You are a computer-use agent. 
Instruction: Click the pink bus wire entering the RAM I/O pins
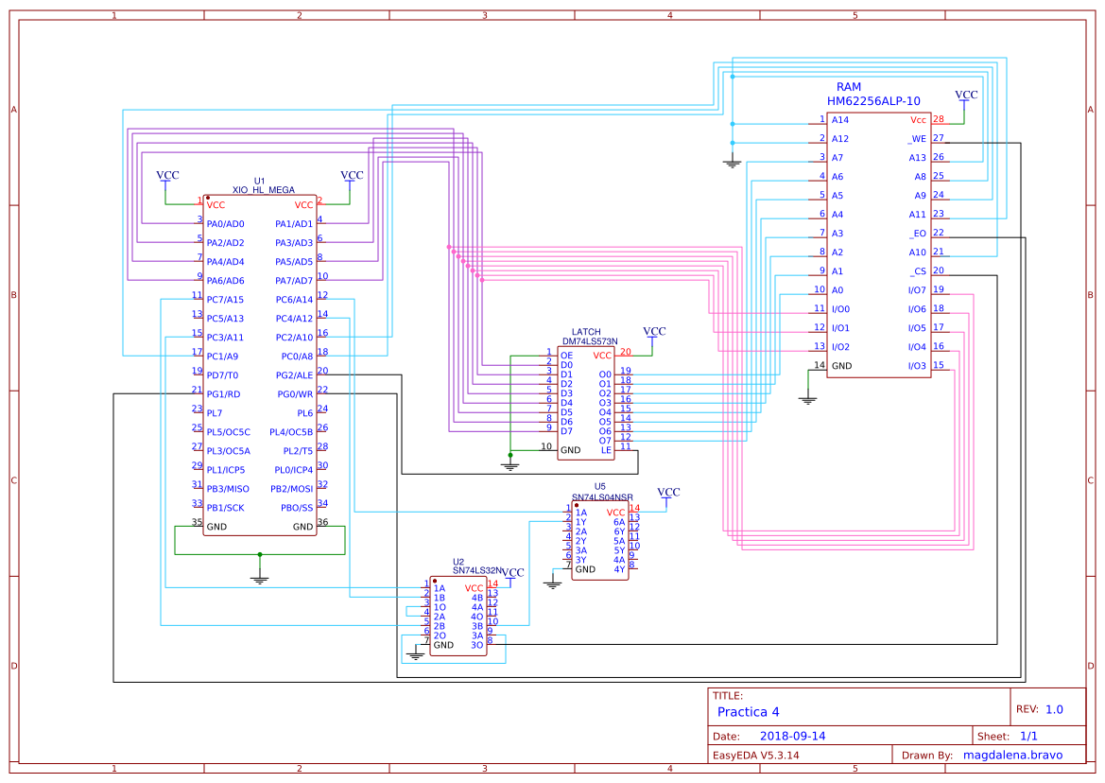point(813,312)
